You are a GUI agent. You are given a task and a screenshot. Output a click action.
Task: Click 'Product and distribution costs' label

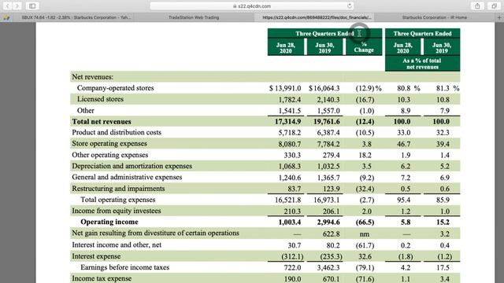pyautogui.click(x=117, y=133)
